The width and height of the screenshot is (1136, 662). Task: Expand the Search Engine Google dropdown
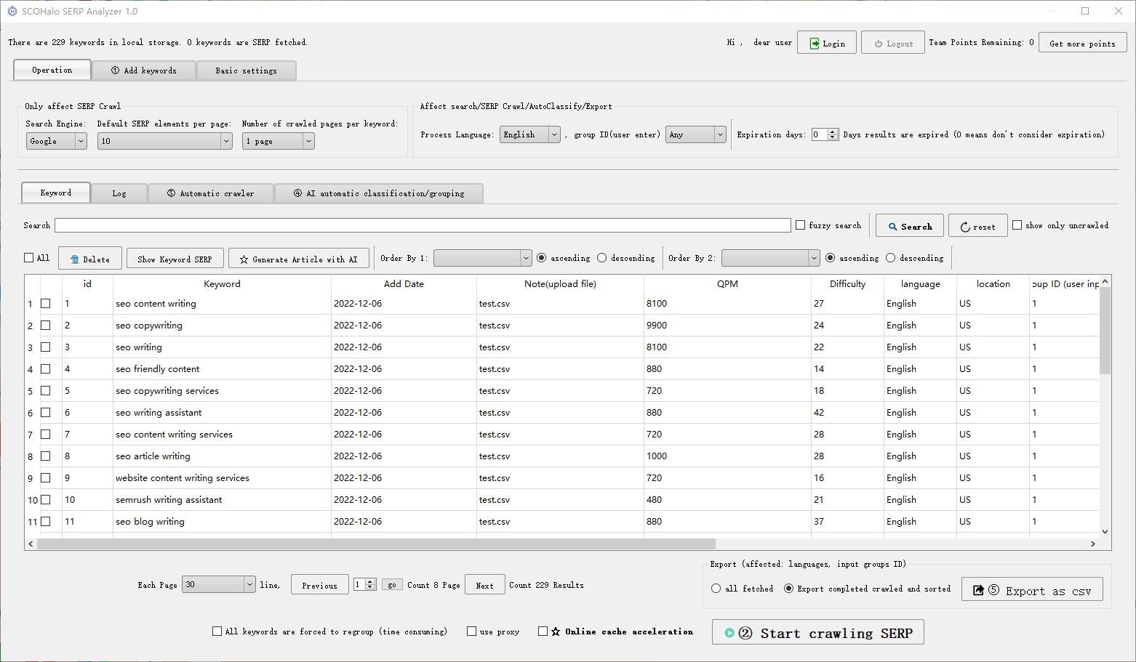pyautogui.click(x=57, y=141)
